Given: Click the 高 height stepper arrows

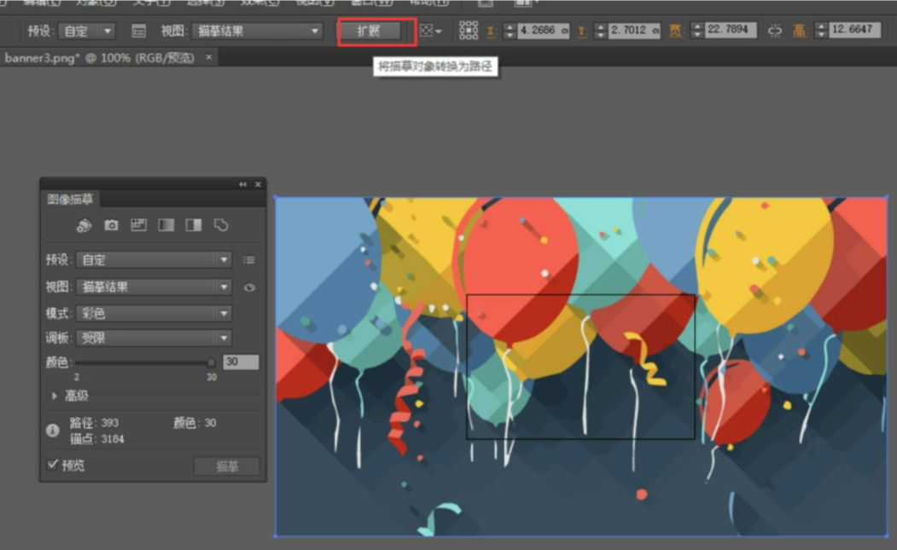Looking at the screenshot, I should tap(821, 30).
